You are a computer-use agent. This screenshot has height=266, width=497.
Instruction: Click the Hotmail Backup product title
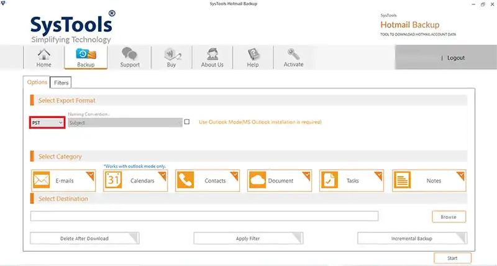(410, 25)
